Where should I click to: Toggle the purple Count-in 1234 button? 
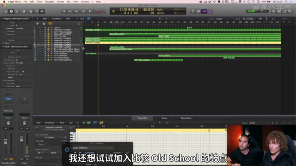(204, 11)
